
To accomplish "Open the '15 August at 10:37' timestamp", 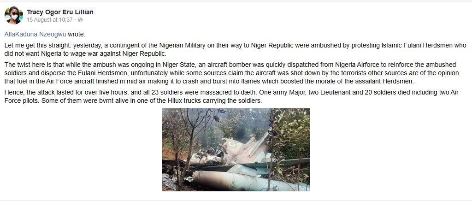I will 50,20.
